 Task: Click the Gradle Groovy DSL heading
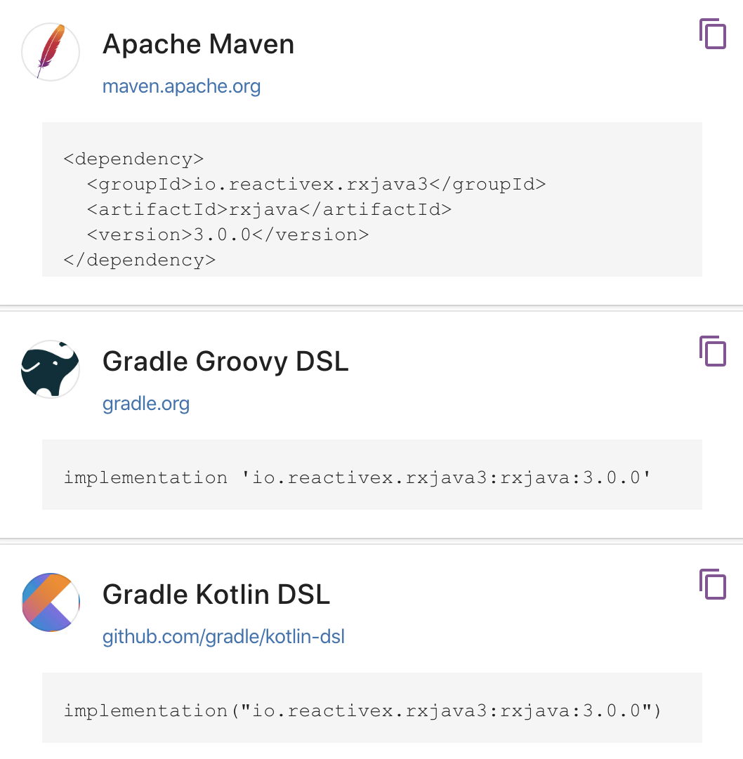(225, 362)
